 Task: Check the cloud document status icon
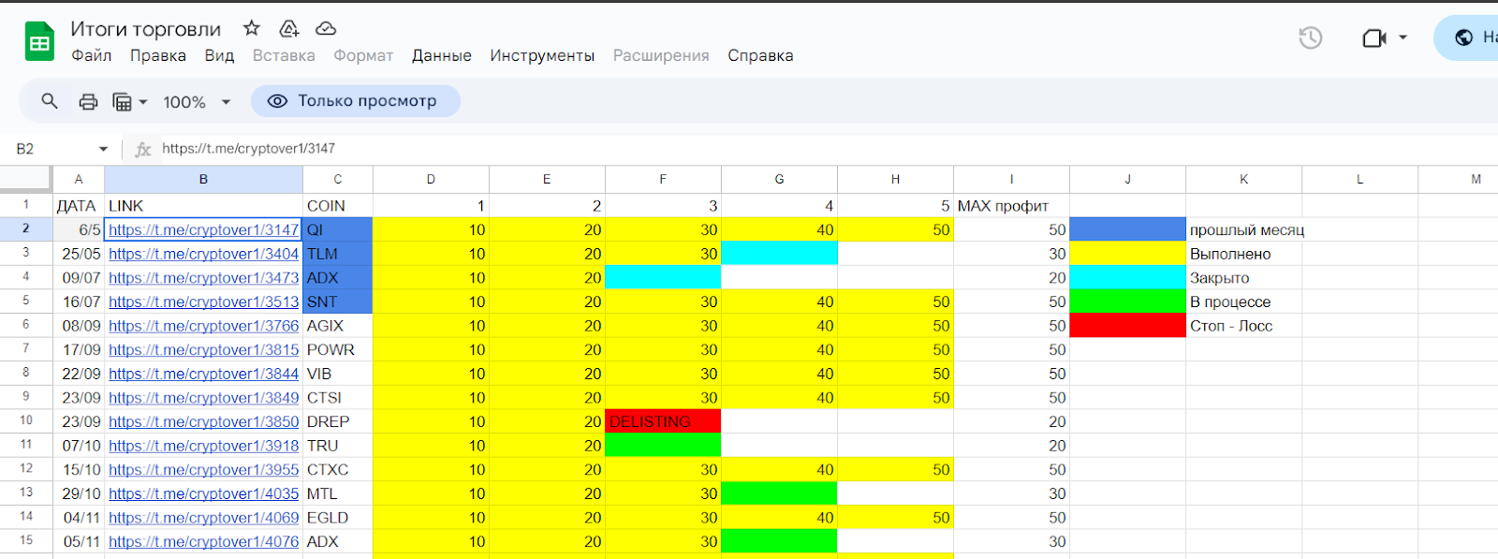(x=326, y=28)
